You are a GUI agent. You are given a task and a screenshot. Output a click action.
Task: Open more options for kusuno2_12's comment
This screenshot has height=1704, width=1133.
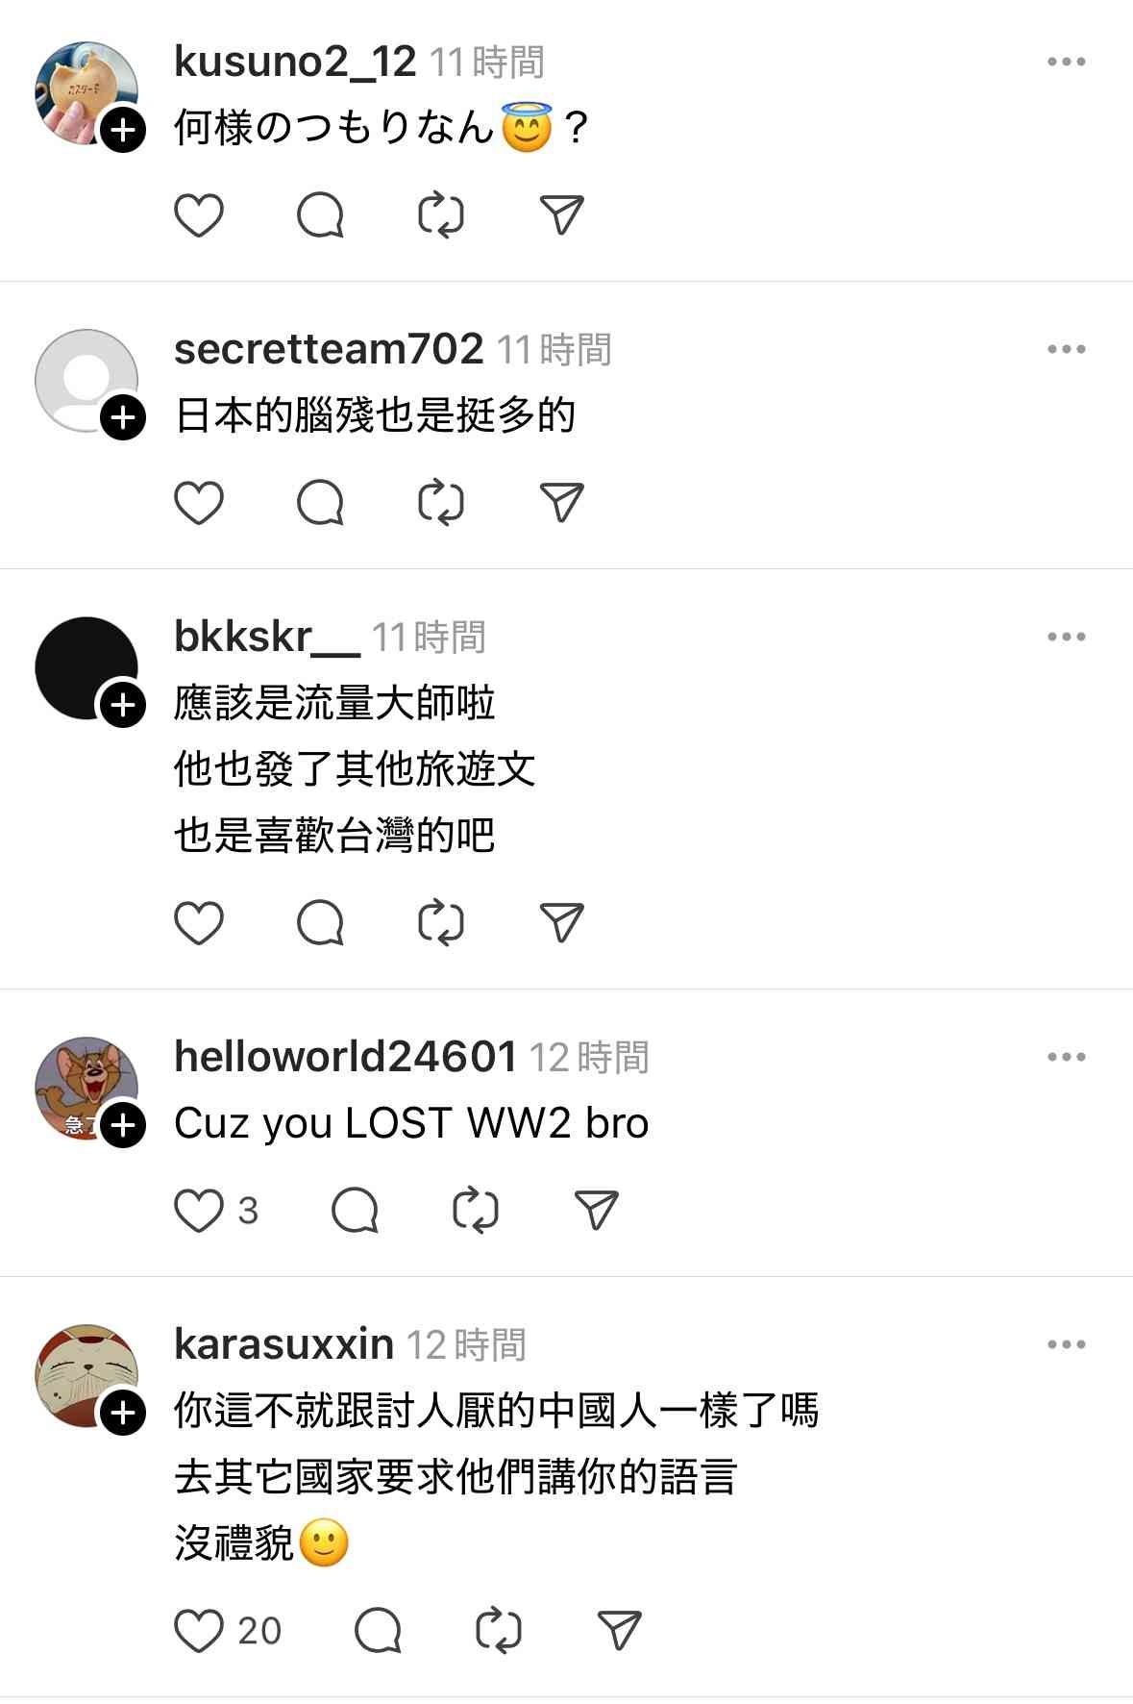[x=1067, y=62]
